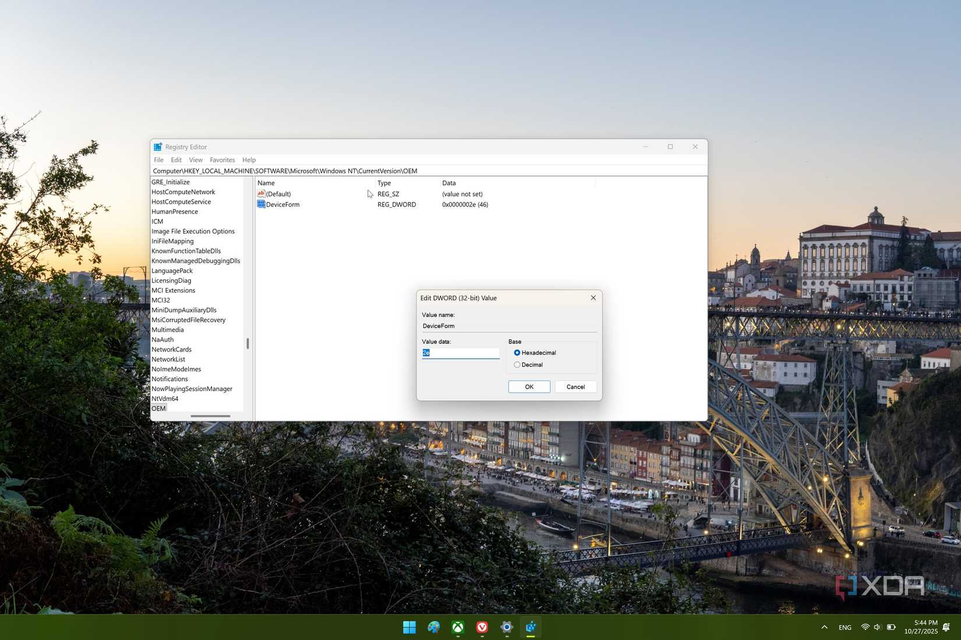
Task: Select the MCI32 key
Action: 161,301
